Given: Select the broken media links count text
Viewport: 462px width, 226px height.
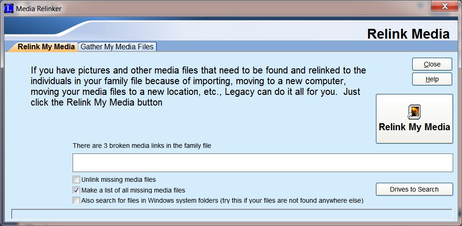Looking at the screenshot, I should pyautogui.click(x=142, y=146).
